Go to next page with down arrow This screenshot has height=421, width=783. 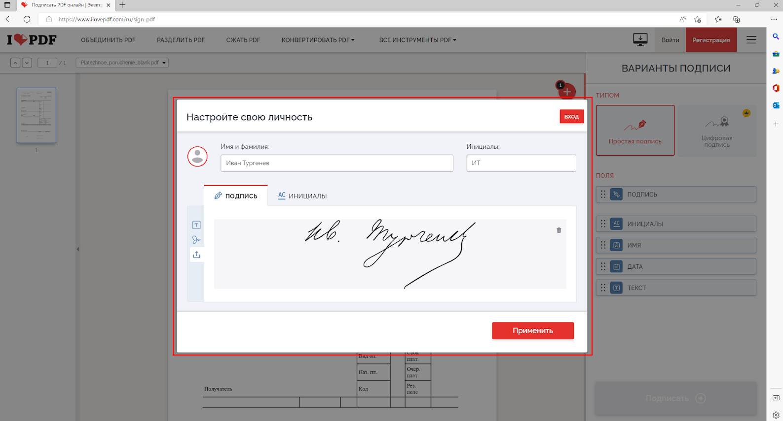click(27, 63)
